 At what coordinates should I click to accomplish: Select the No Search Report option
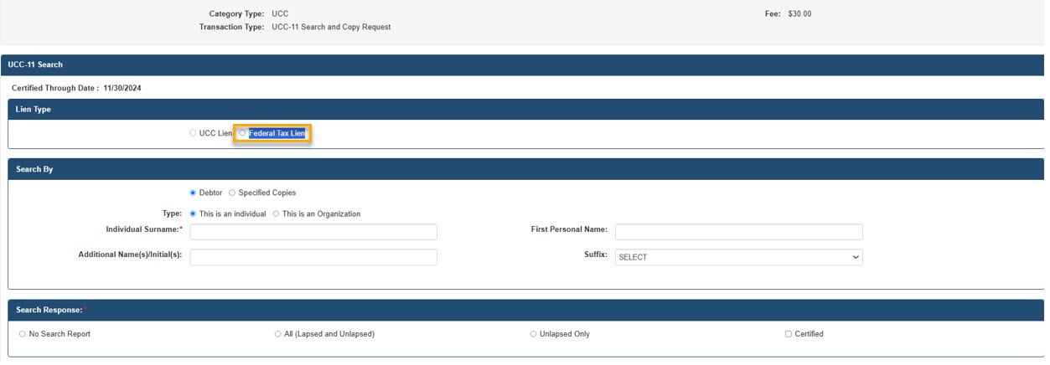click(x=23, y=334)
